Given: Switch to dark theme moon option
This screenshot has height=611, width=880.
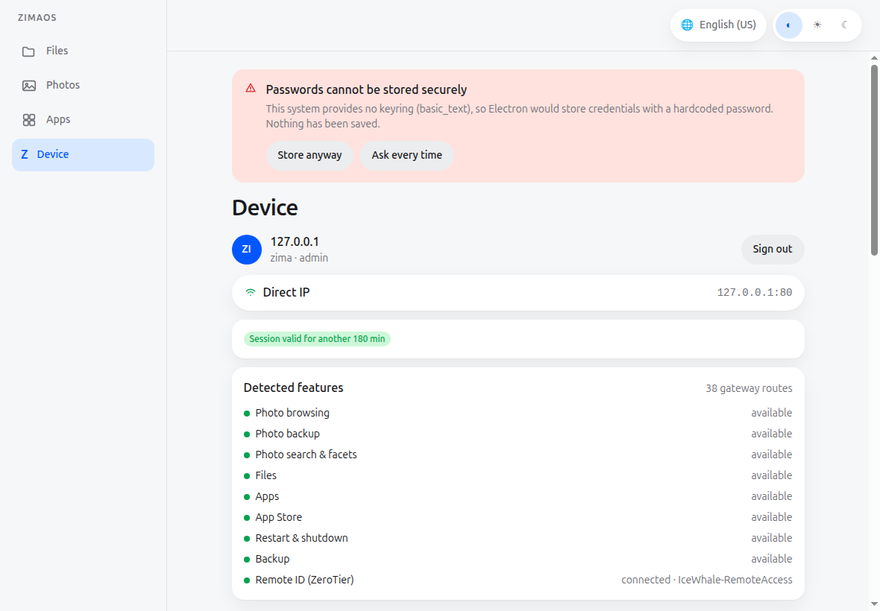Looking at the screenshot, I should (x=845, y=25).
